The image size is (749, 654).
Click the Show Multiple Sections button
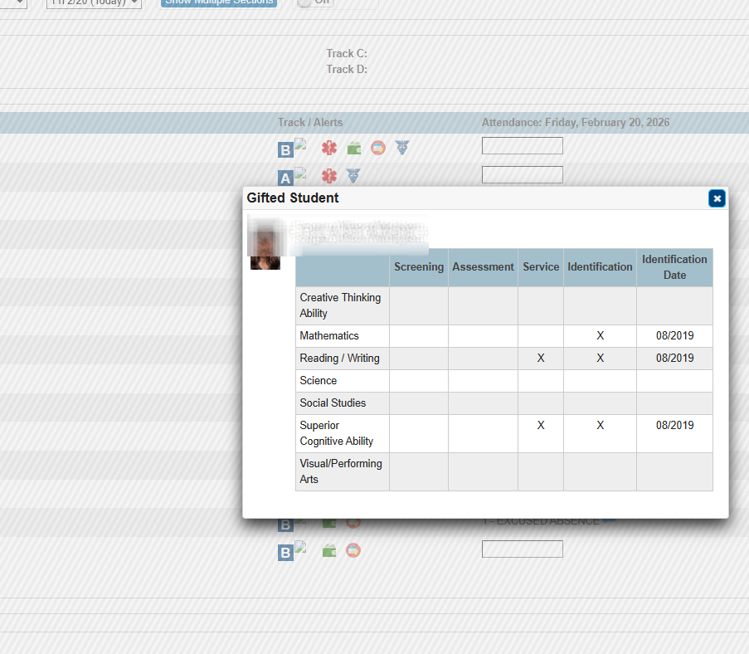tap(219, 2)
